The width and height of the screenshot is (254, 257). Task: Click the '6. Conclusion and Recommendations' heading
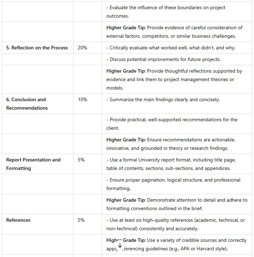27,104
